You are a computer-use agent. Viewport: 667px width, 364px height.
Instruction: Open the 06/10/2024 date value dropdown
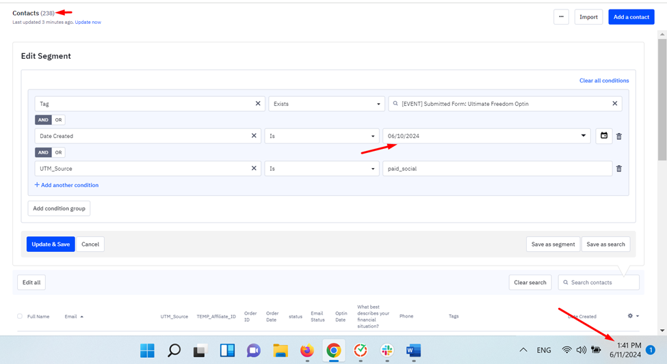point(486,136)
